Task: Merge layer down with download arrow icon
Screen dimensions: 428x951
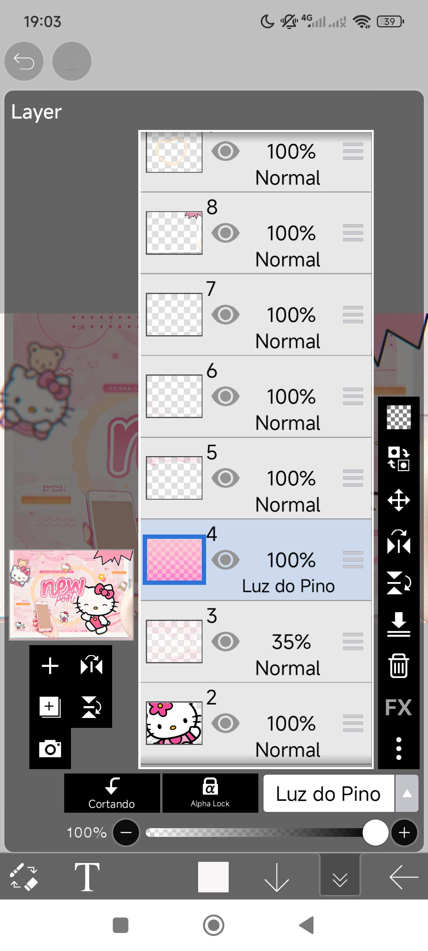Action: [398, 624]
